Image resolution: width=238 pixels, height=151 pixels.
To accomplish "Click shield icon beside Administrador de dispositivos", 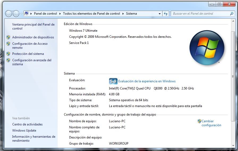I will [x=8, y=37].
